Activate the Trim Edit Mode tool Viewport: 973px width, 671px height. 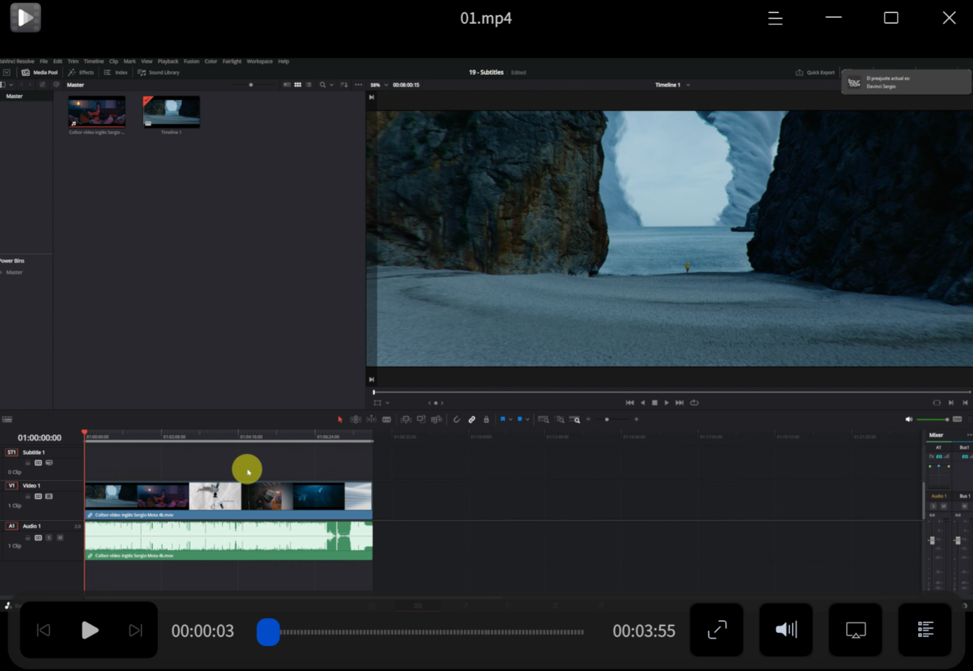point(356,420)
